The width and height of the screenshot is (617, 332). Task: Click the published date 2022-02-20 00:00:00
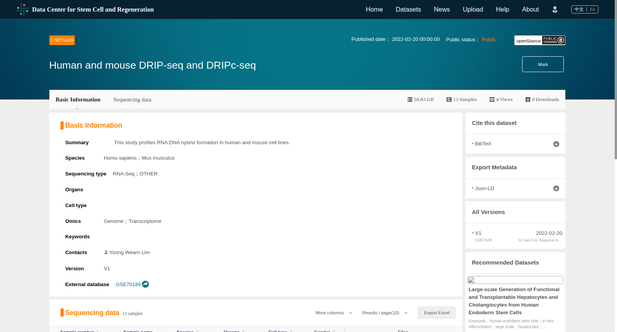(x=416, y=39)
